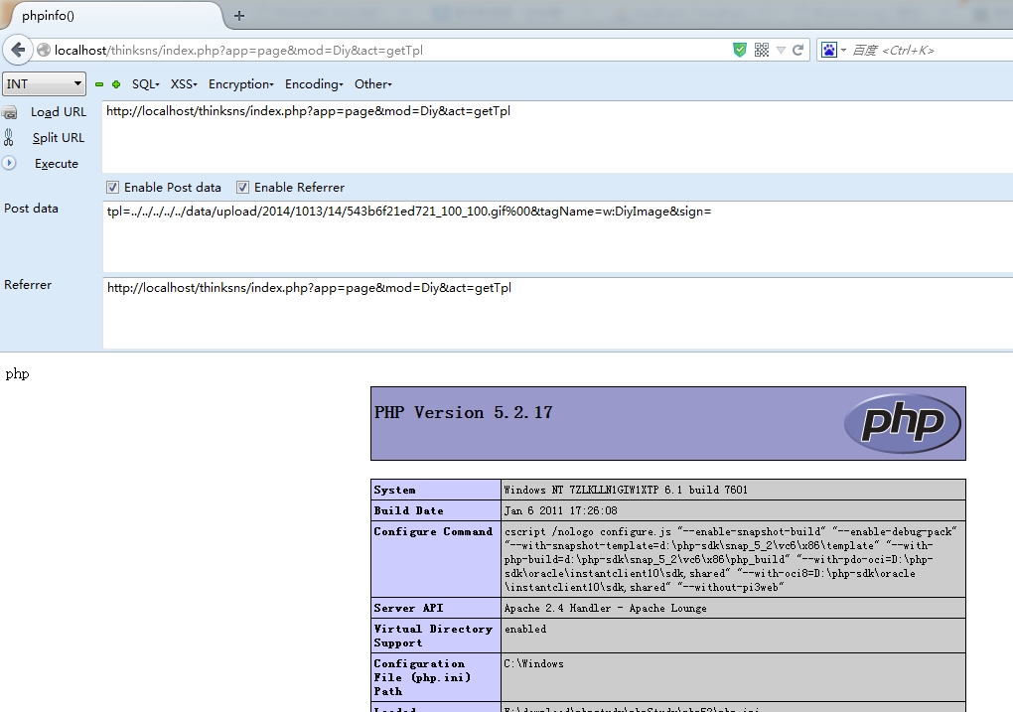Open the SQL menu

[x=145, y=84]
